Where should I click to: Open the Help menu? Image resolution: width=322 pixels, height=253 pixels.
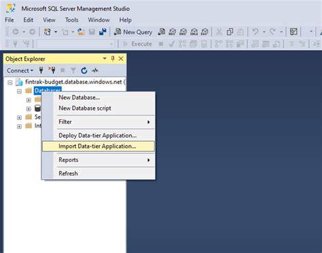(126, 20)
